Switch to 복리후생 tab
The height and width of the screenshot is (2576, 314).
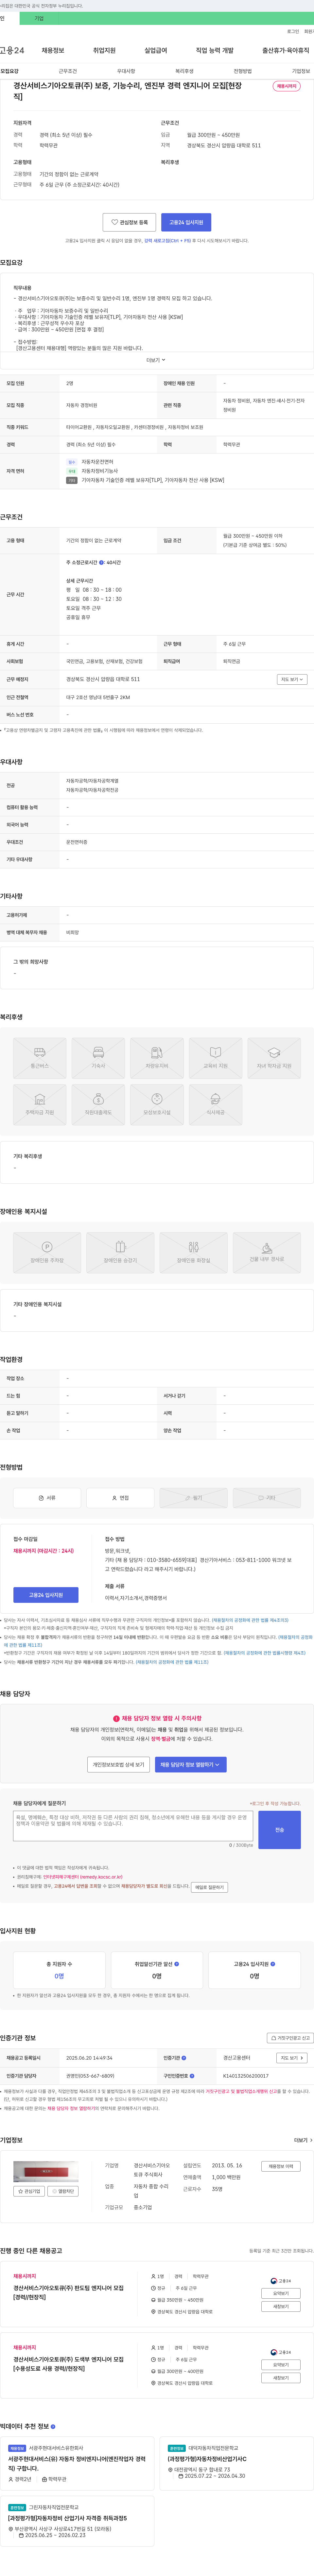[x=184, y=71]
